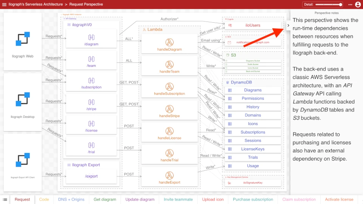Open the user account icon
Screen dimensions: 363x204
(358, 5)
